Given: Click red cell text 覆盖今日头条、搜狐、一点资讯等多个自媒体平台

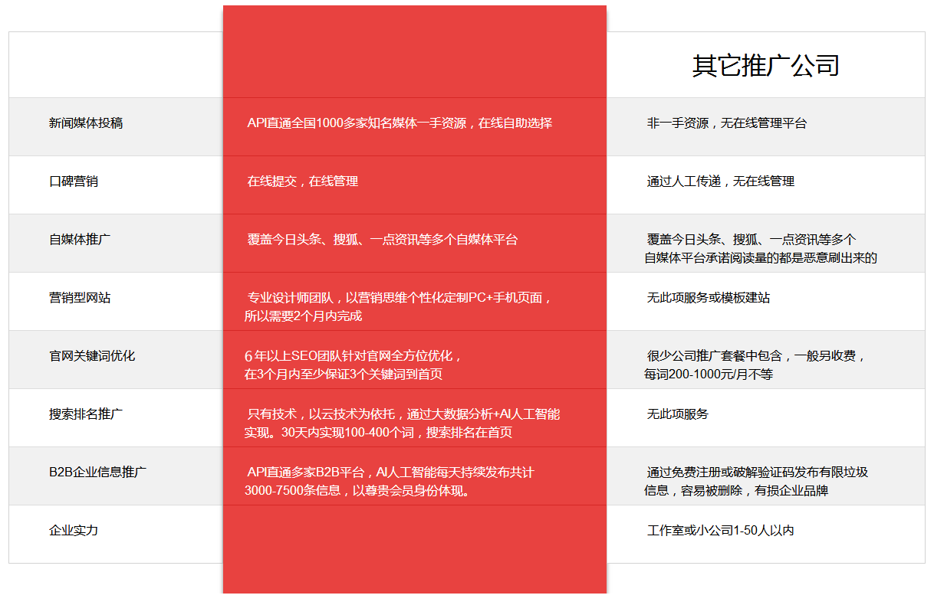Looking at the screenshot, I should coord(383,240).
